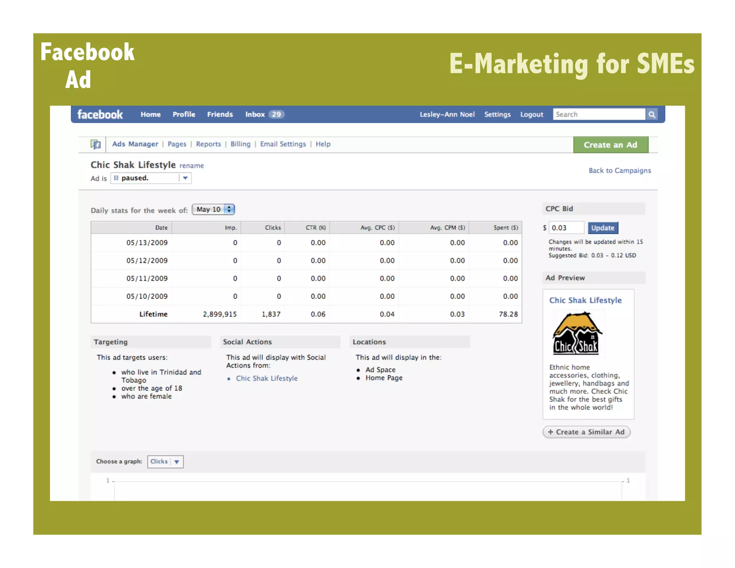
Task: Open the Lesley-Ann Noel profile link
Action: (447, 115)
